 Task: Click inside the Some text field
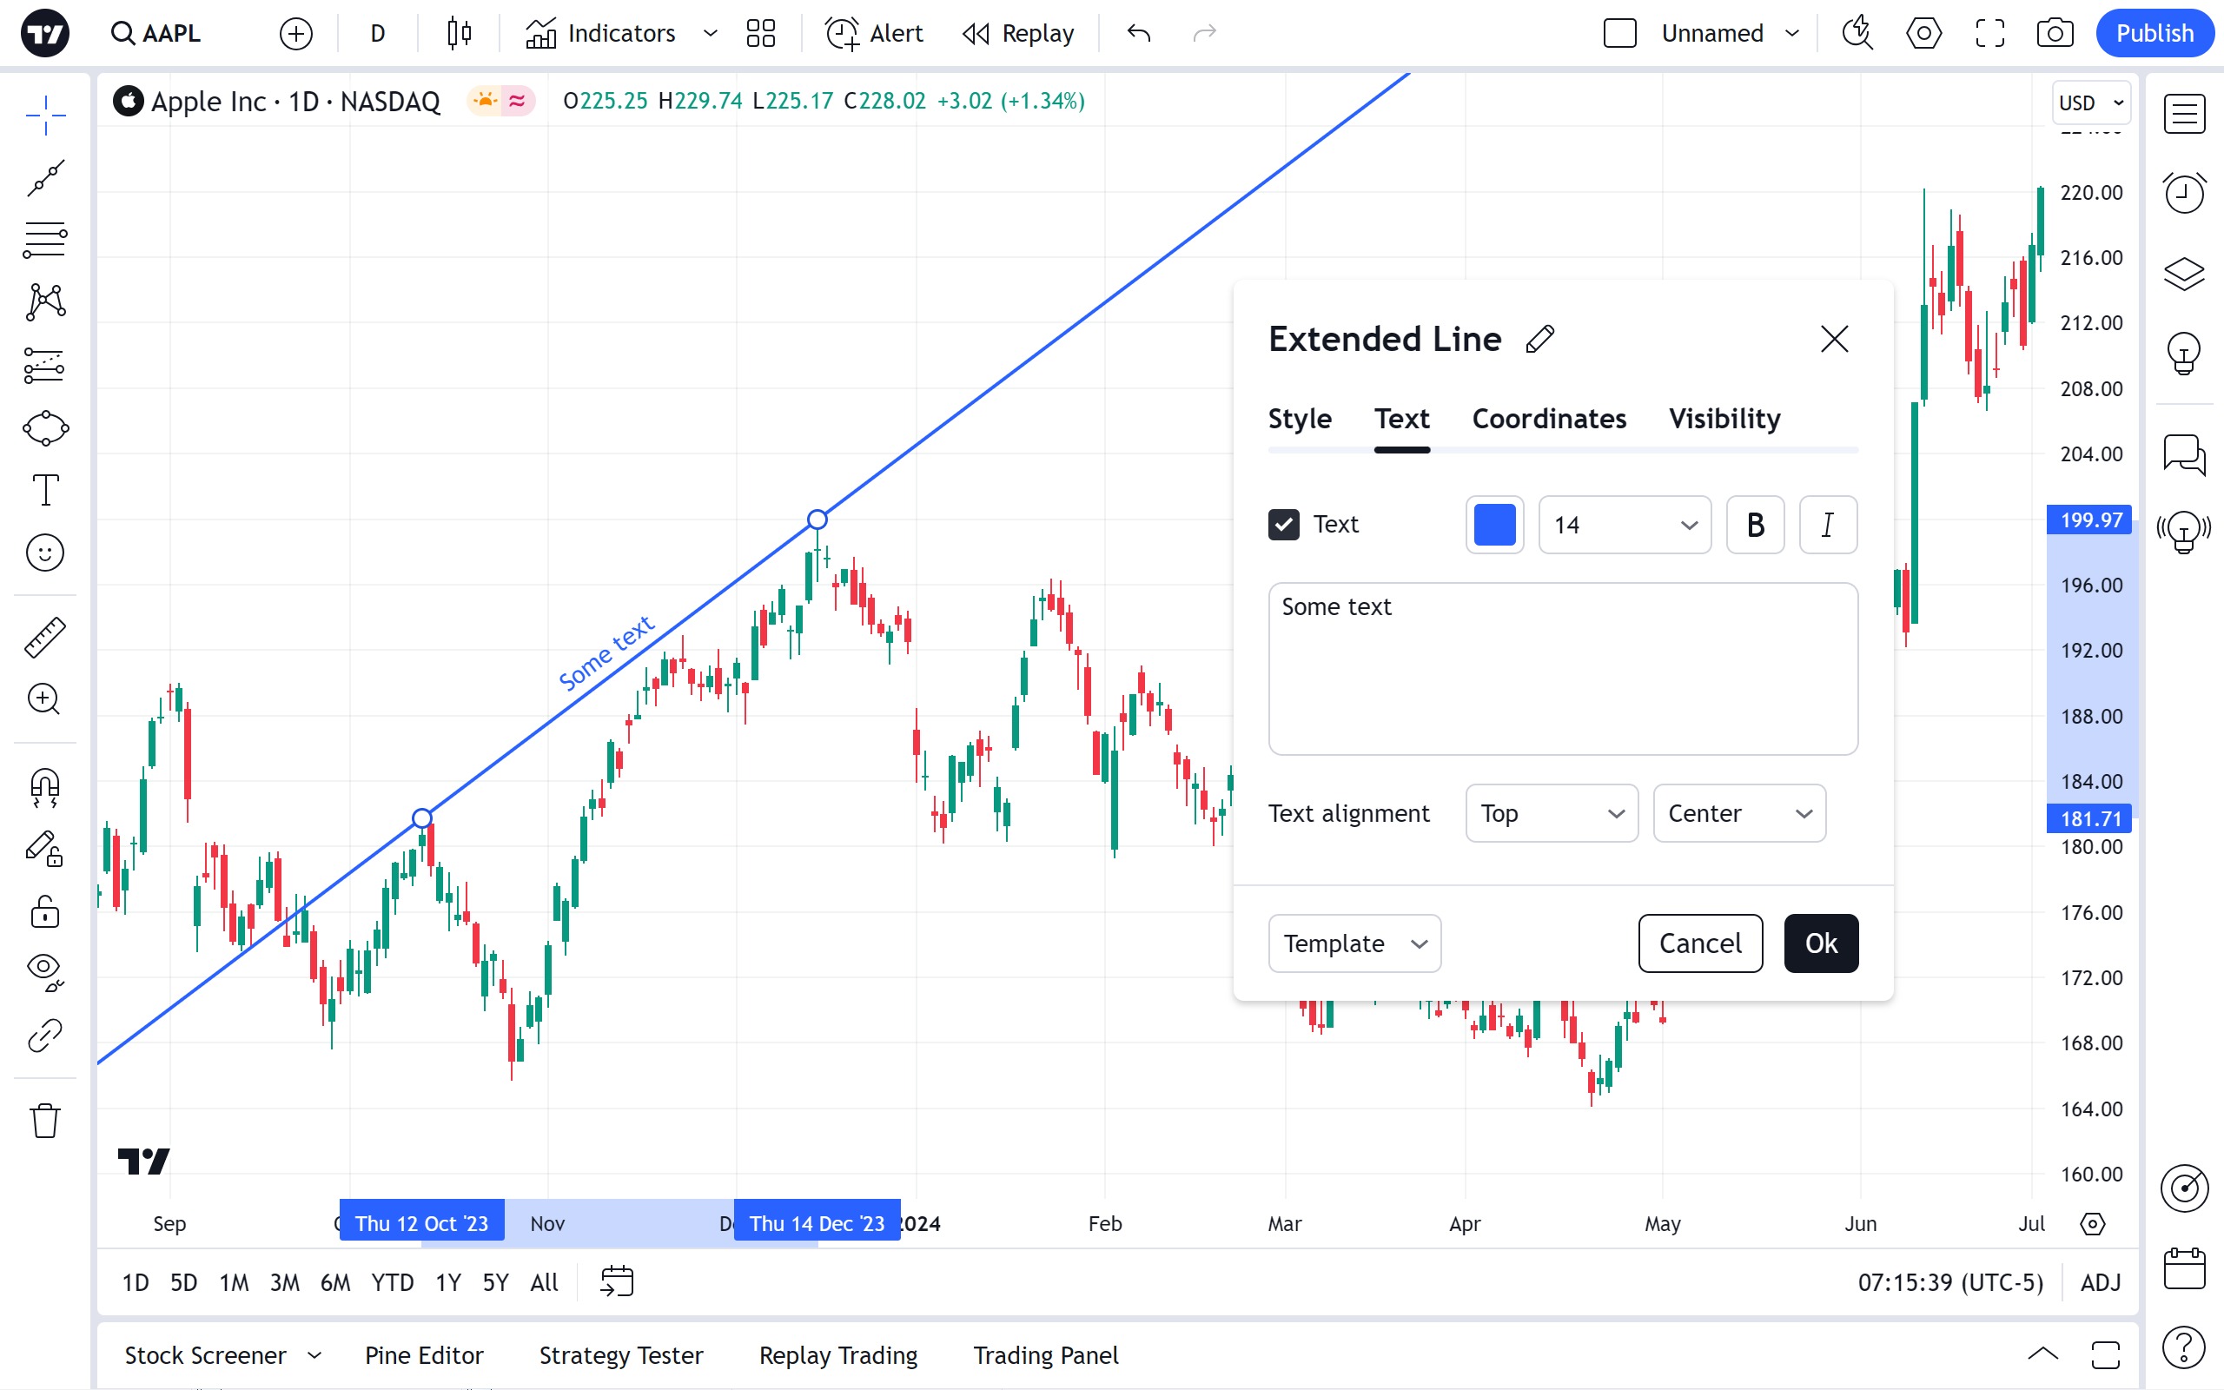coord(1562,669)
